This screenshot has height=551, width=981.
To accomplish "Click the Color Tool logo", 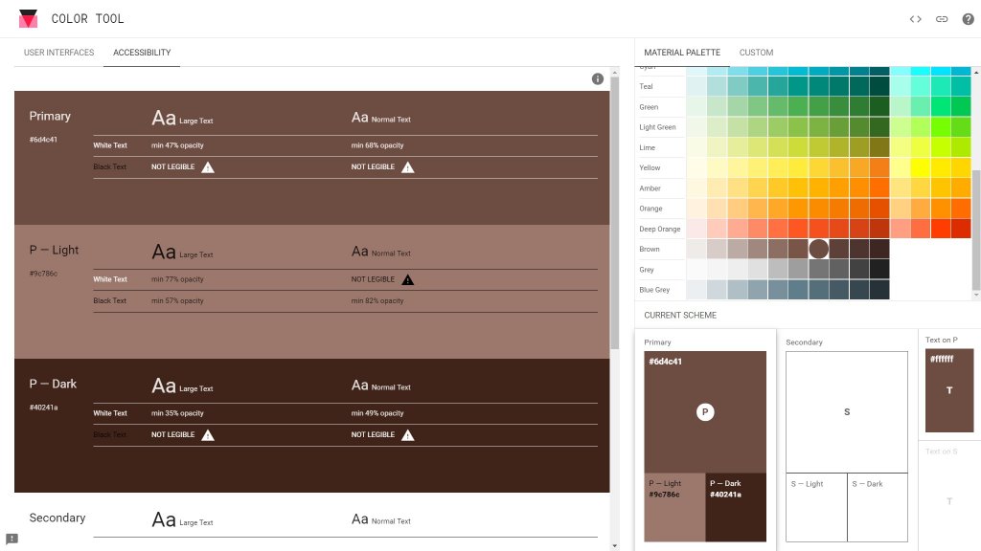I will point(28,17).
